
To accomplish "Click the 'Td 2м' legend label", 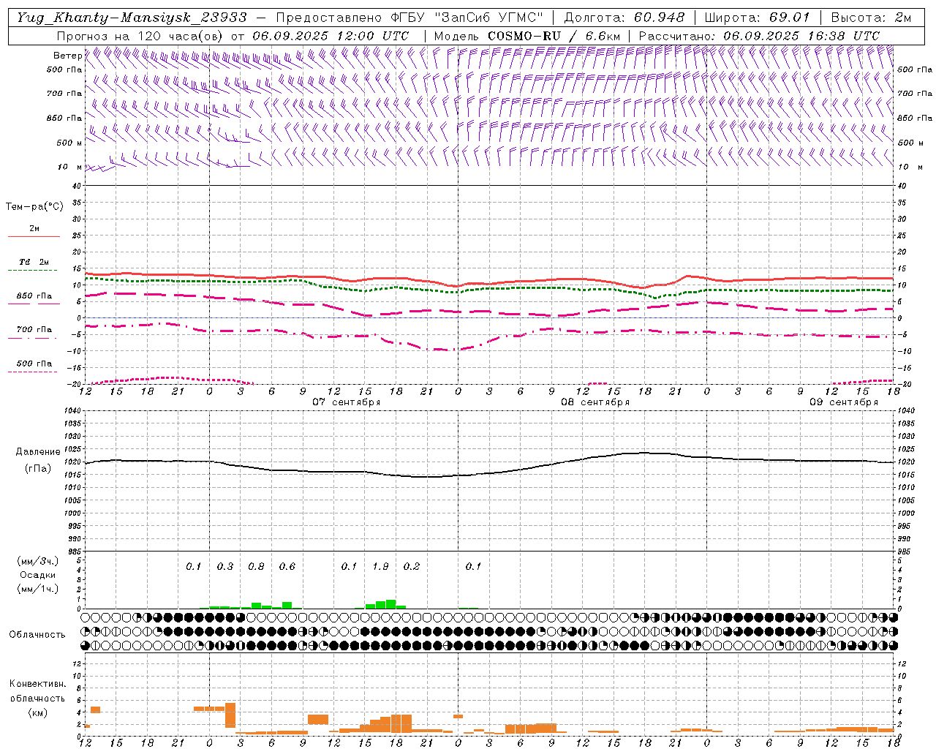I will [x=34, y=262].
